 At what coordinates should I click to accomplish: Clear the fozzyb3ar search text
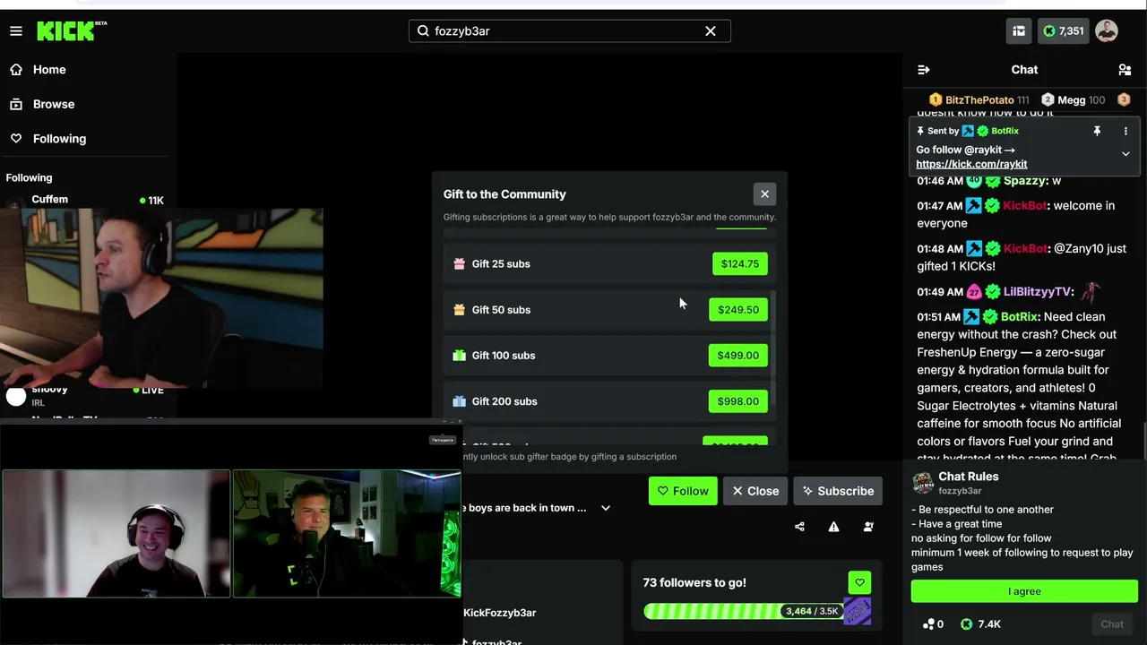coord(711,31)
